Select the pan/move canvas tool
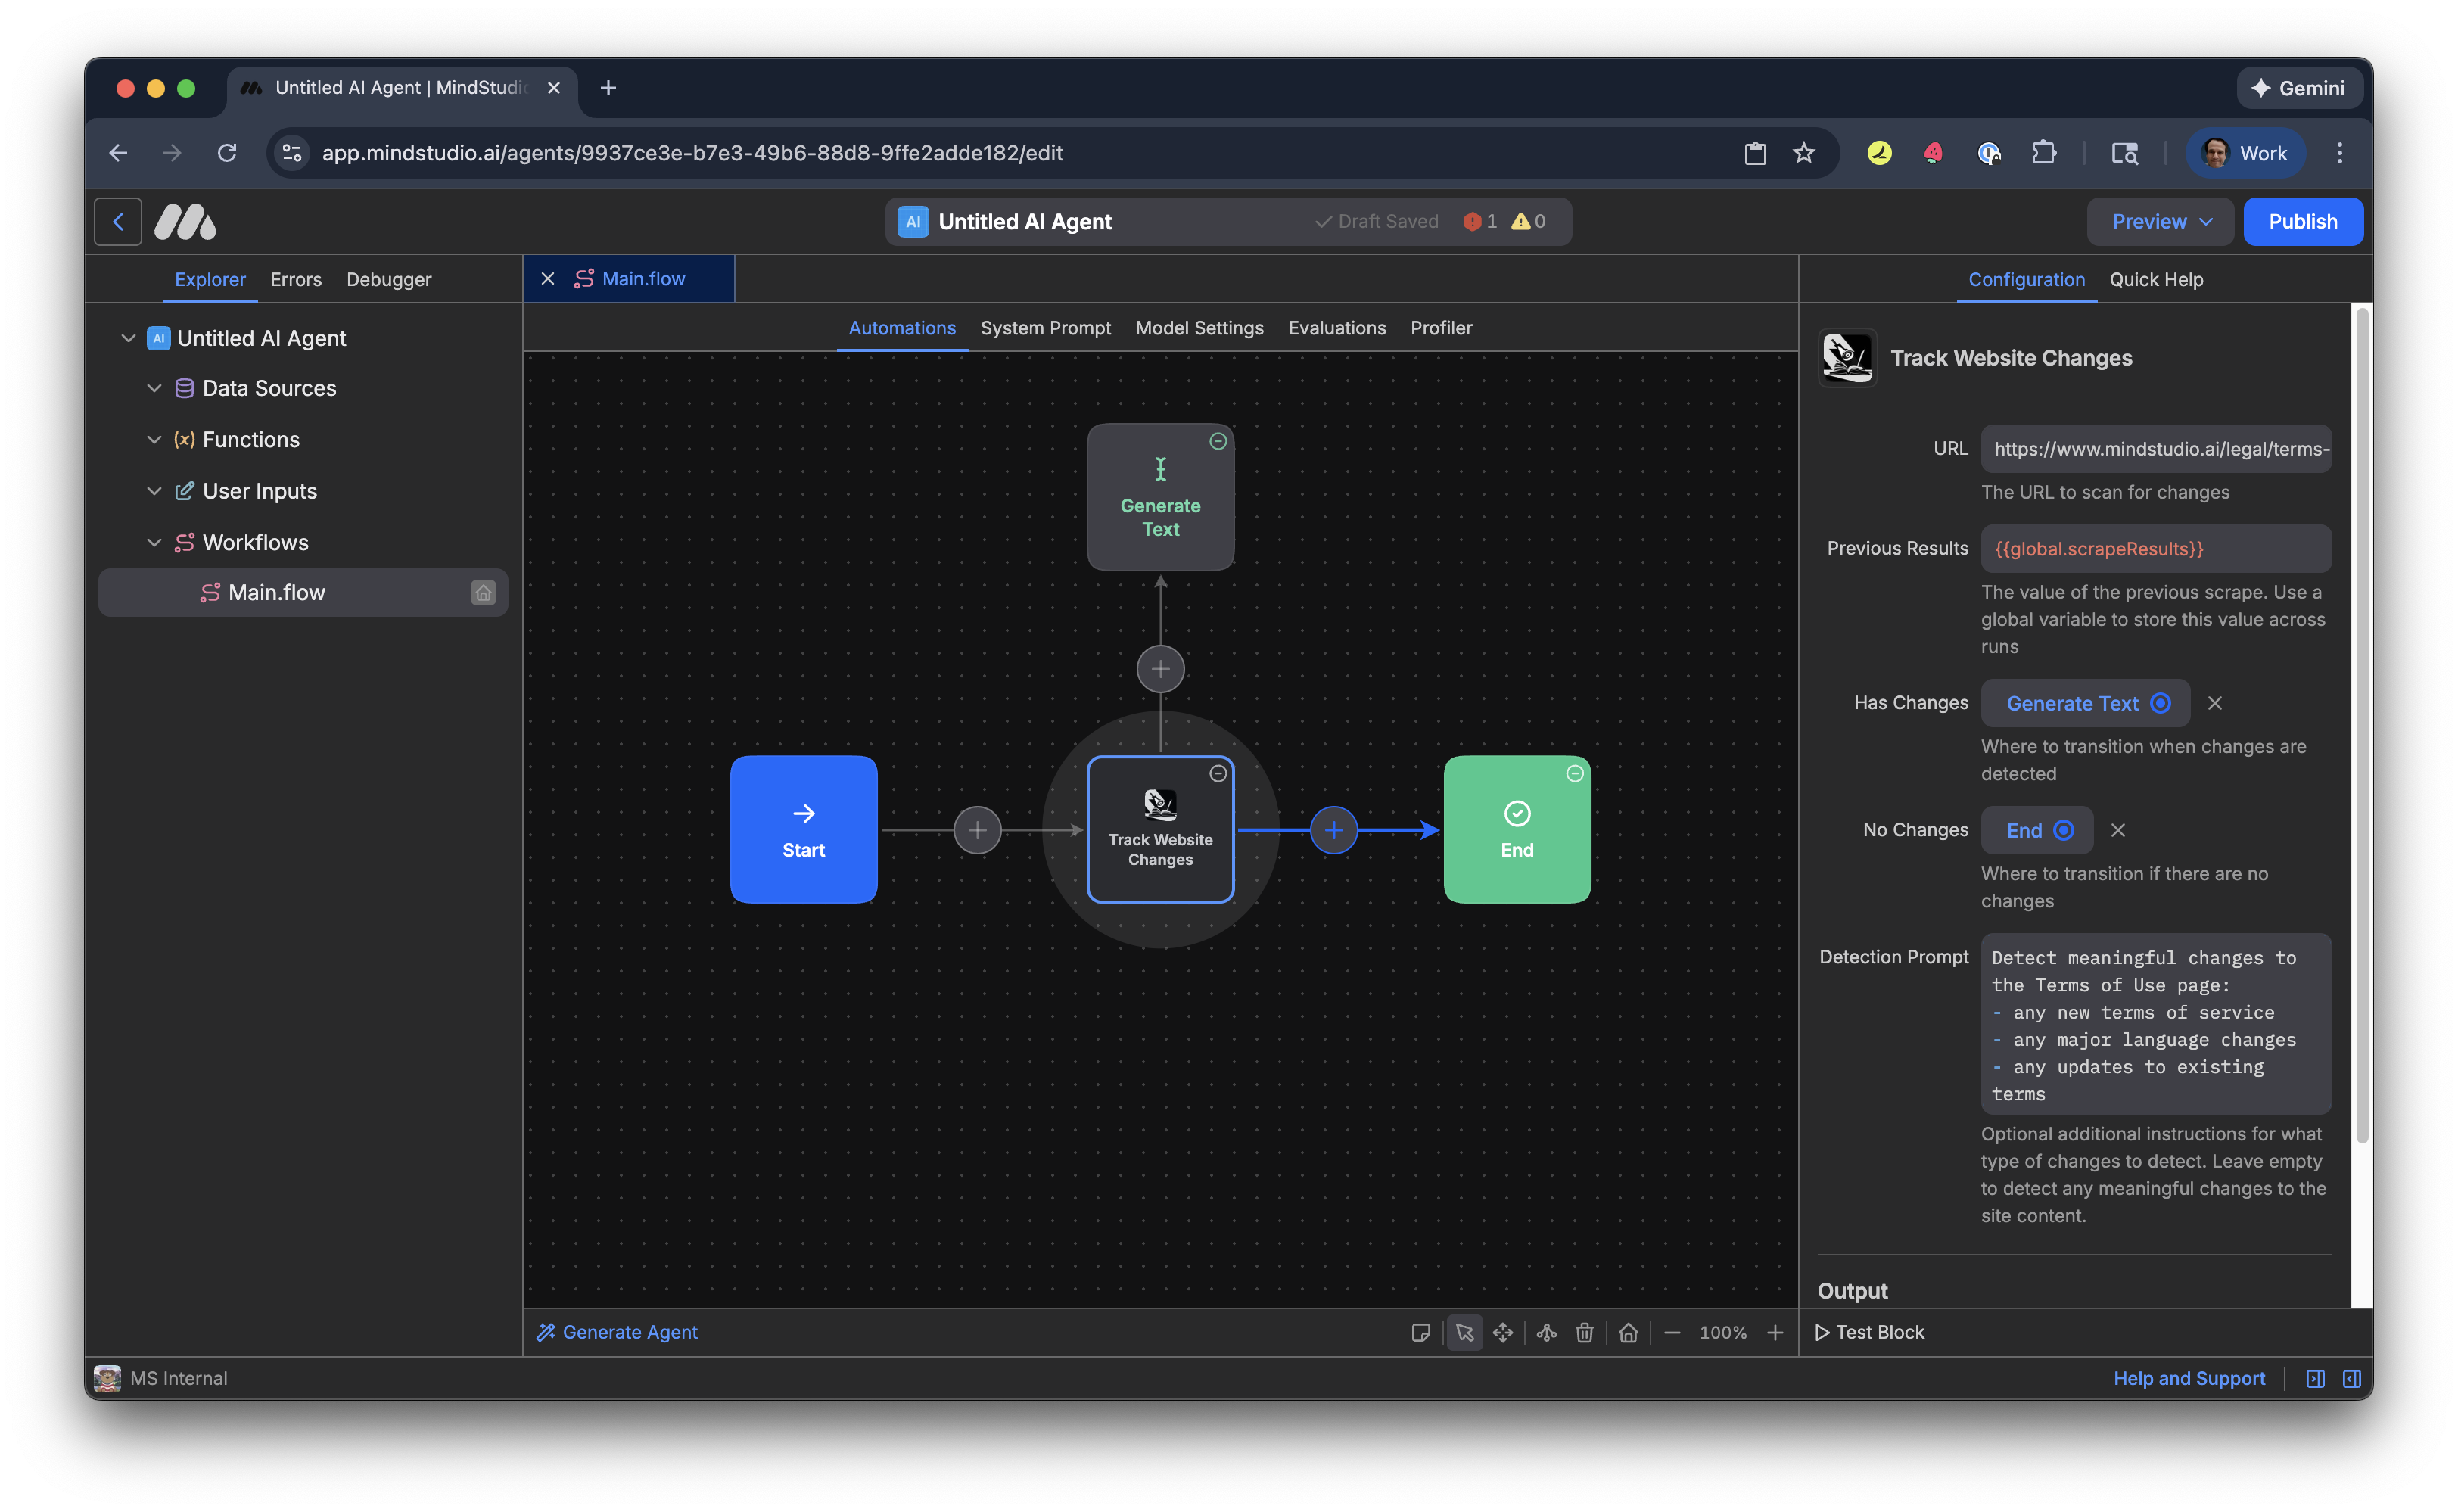The image size is (2458, 1512). tap(1502, 1332)
